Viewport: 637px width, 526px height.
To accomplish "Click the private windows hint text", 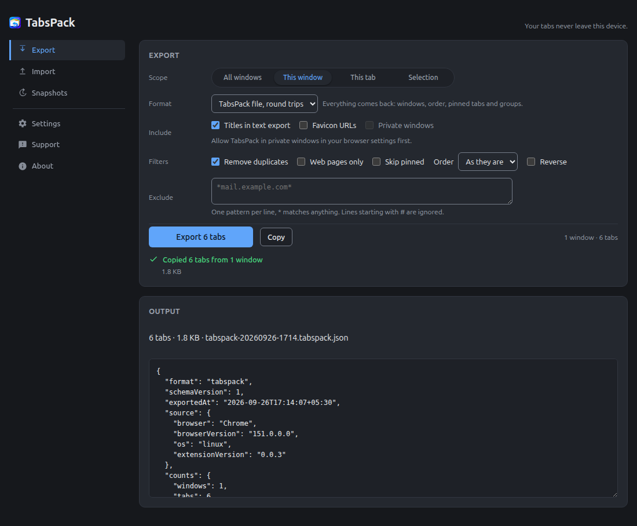I will pos(312,141).
